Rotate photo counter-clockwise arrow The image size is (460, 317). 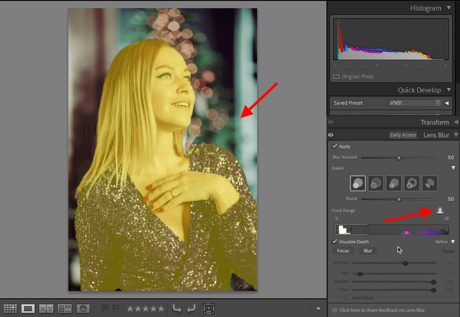pos(177,308)
